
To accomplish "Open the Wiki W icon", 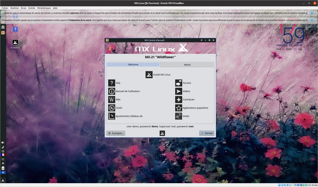I will 112,100.
